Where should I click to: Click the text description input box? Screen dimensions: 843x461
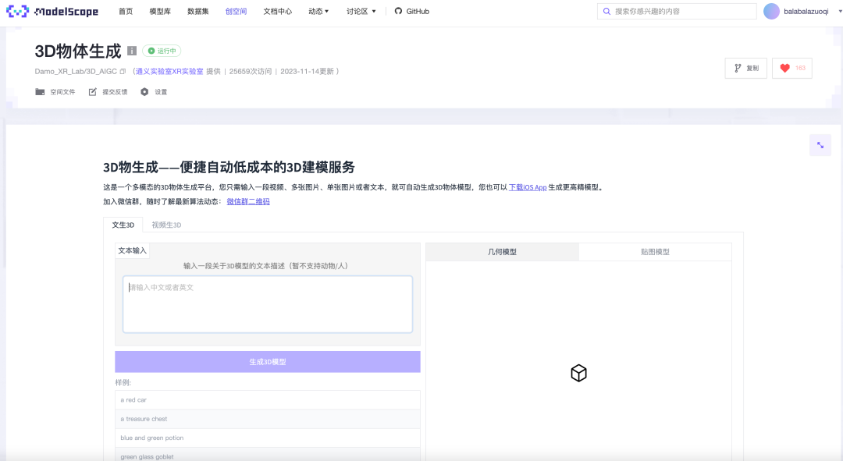(267, 304)
